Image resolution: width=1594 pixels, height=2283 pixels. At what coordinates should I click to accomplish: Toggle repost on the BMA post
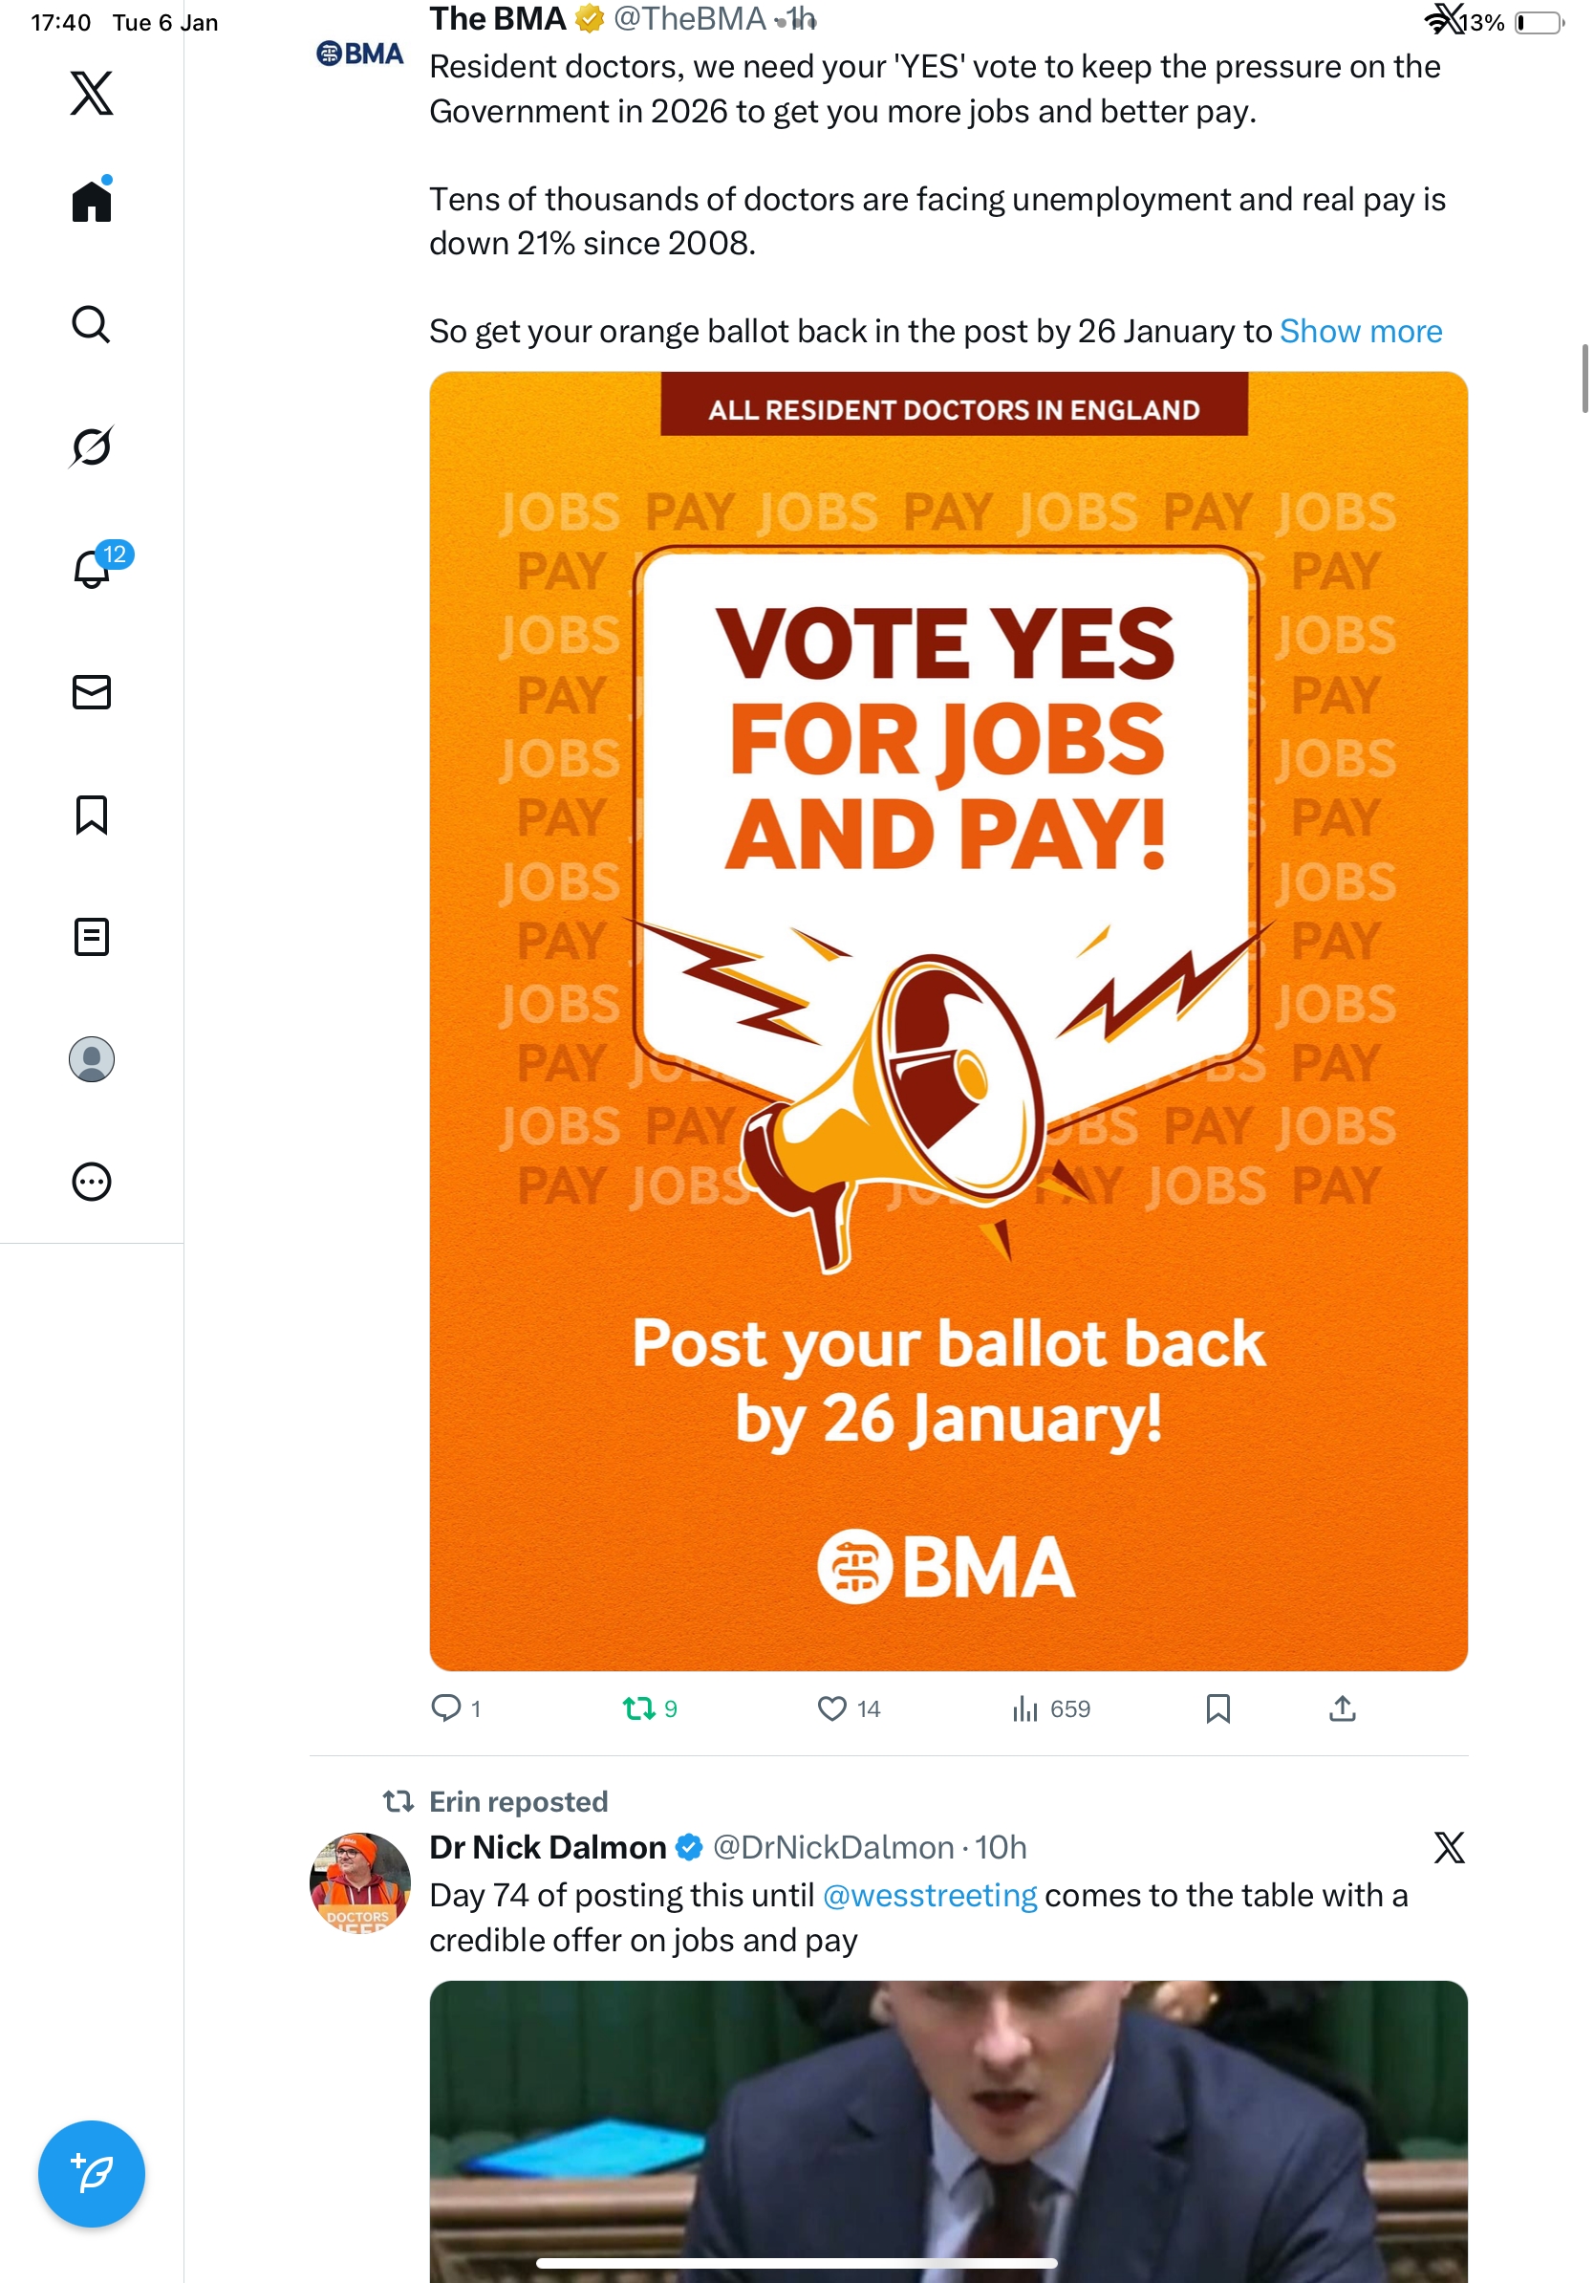click(x=638, y=1708)
